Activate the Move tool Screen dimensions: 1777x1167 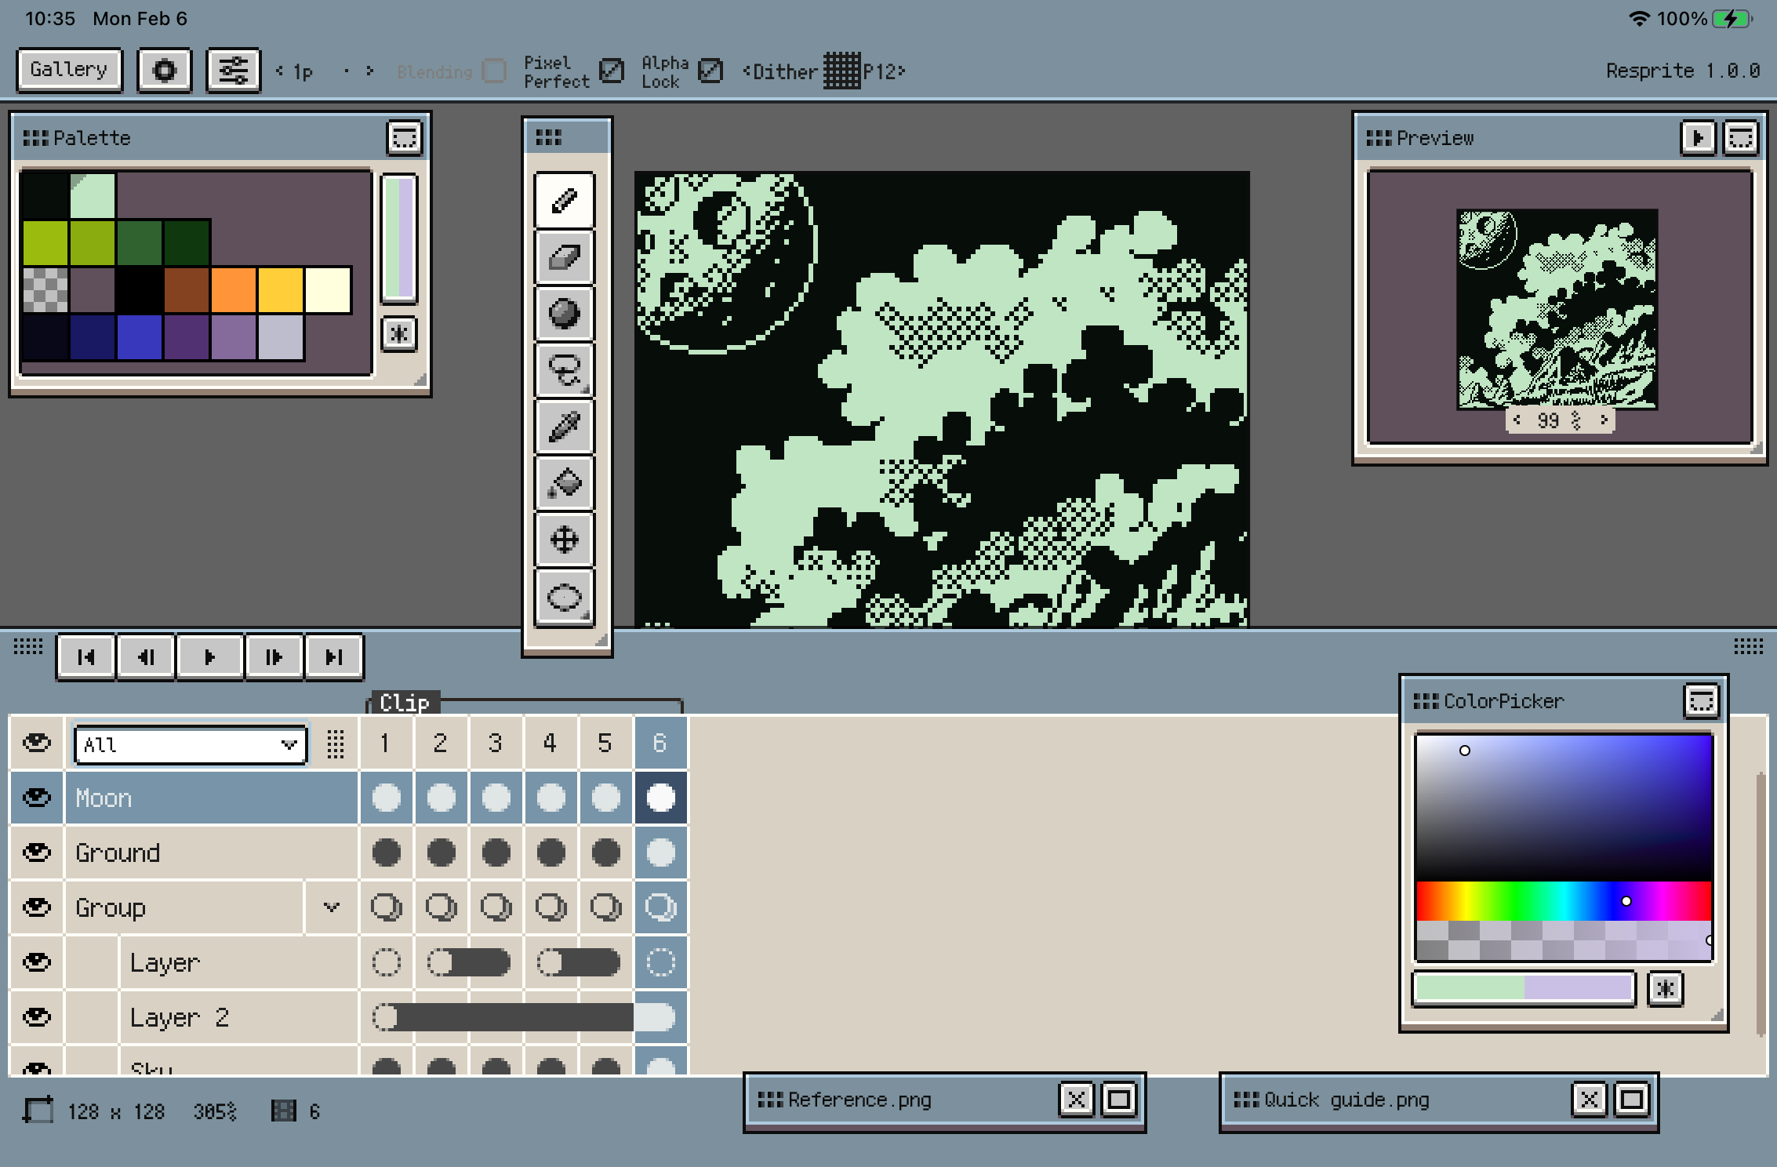(x=564, y=540)
